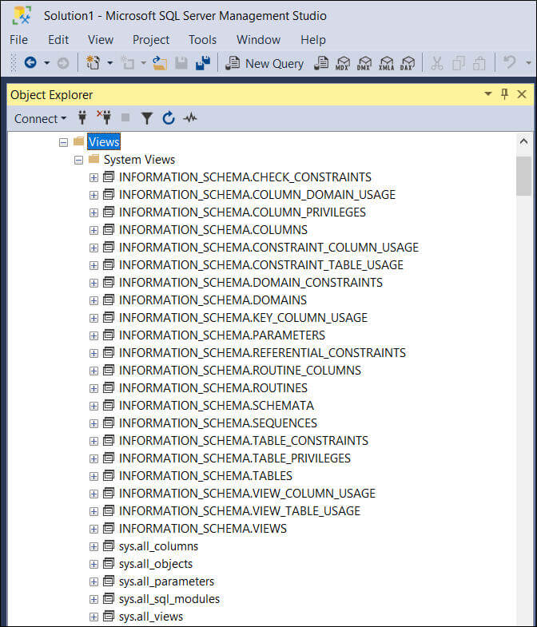Click the Refresh icon in Object Explorer
The image size is (537, 627).
click(x=169, y=118)
